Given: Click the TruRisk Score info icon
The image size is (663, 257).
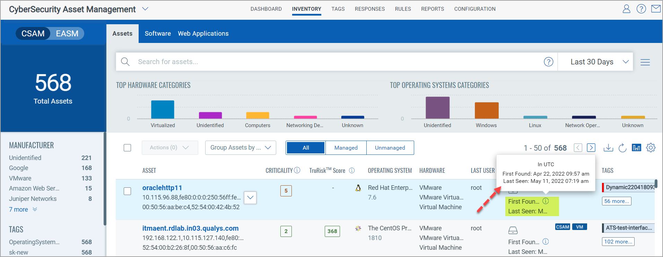Looking at the screenshot, I should point(352,170).
